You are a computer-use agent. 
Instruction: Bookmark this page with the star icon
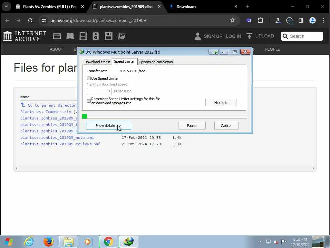coord(233,20)
